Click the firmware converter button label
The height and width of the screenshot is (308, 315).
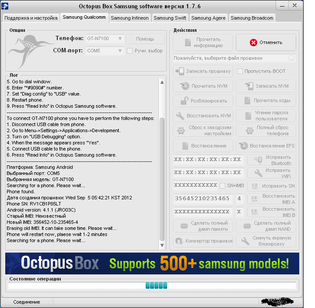(x=209, y=241)
